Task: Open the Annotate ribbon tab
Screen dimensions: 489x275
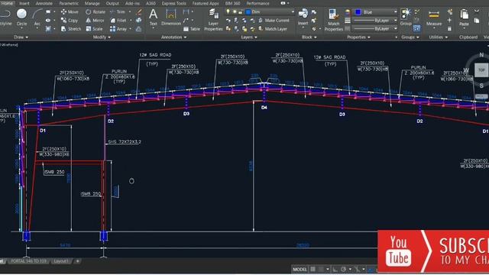Action: point(44,3)
